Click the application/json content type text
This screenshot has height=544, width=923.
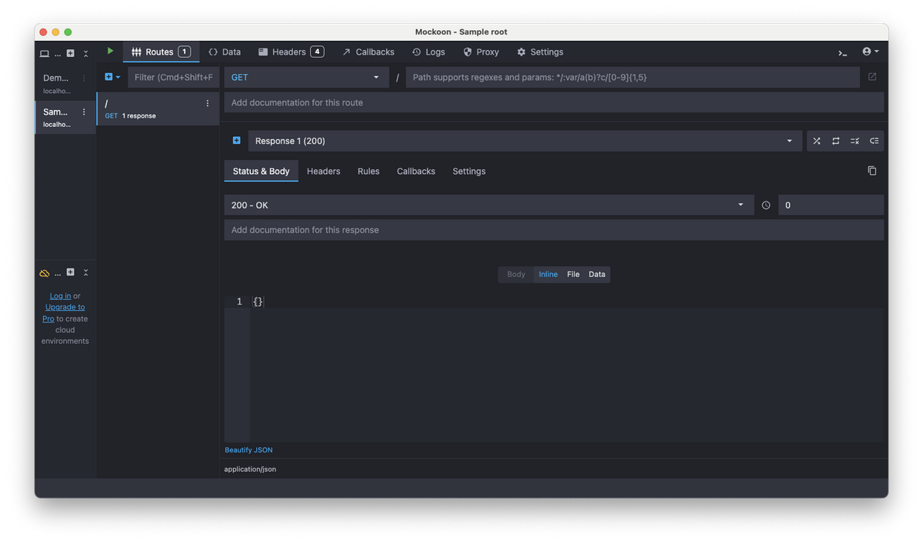coord(250,469)
